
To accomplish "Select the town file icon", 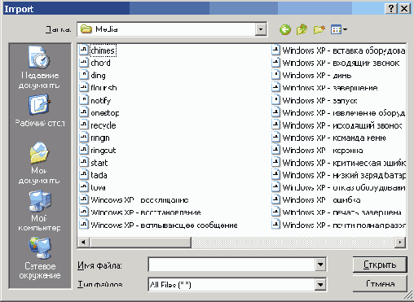I will (84, 187).
